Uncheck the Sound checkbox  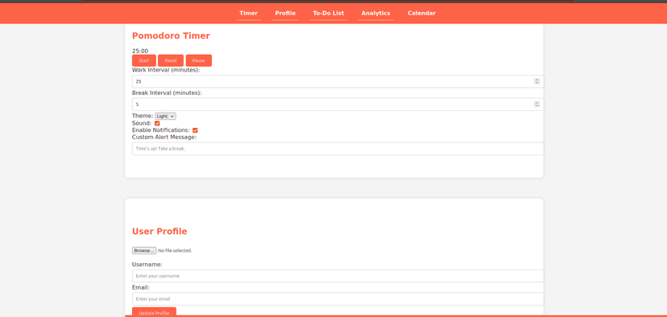tap(157, 123)
